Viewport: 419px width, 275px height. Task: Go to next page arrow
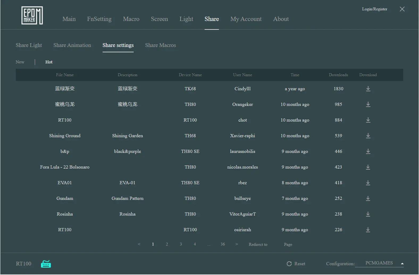coord(236,244)
